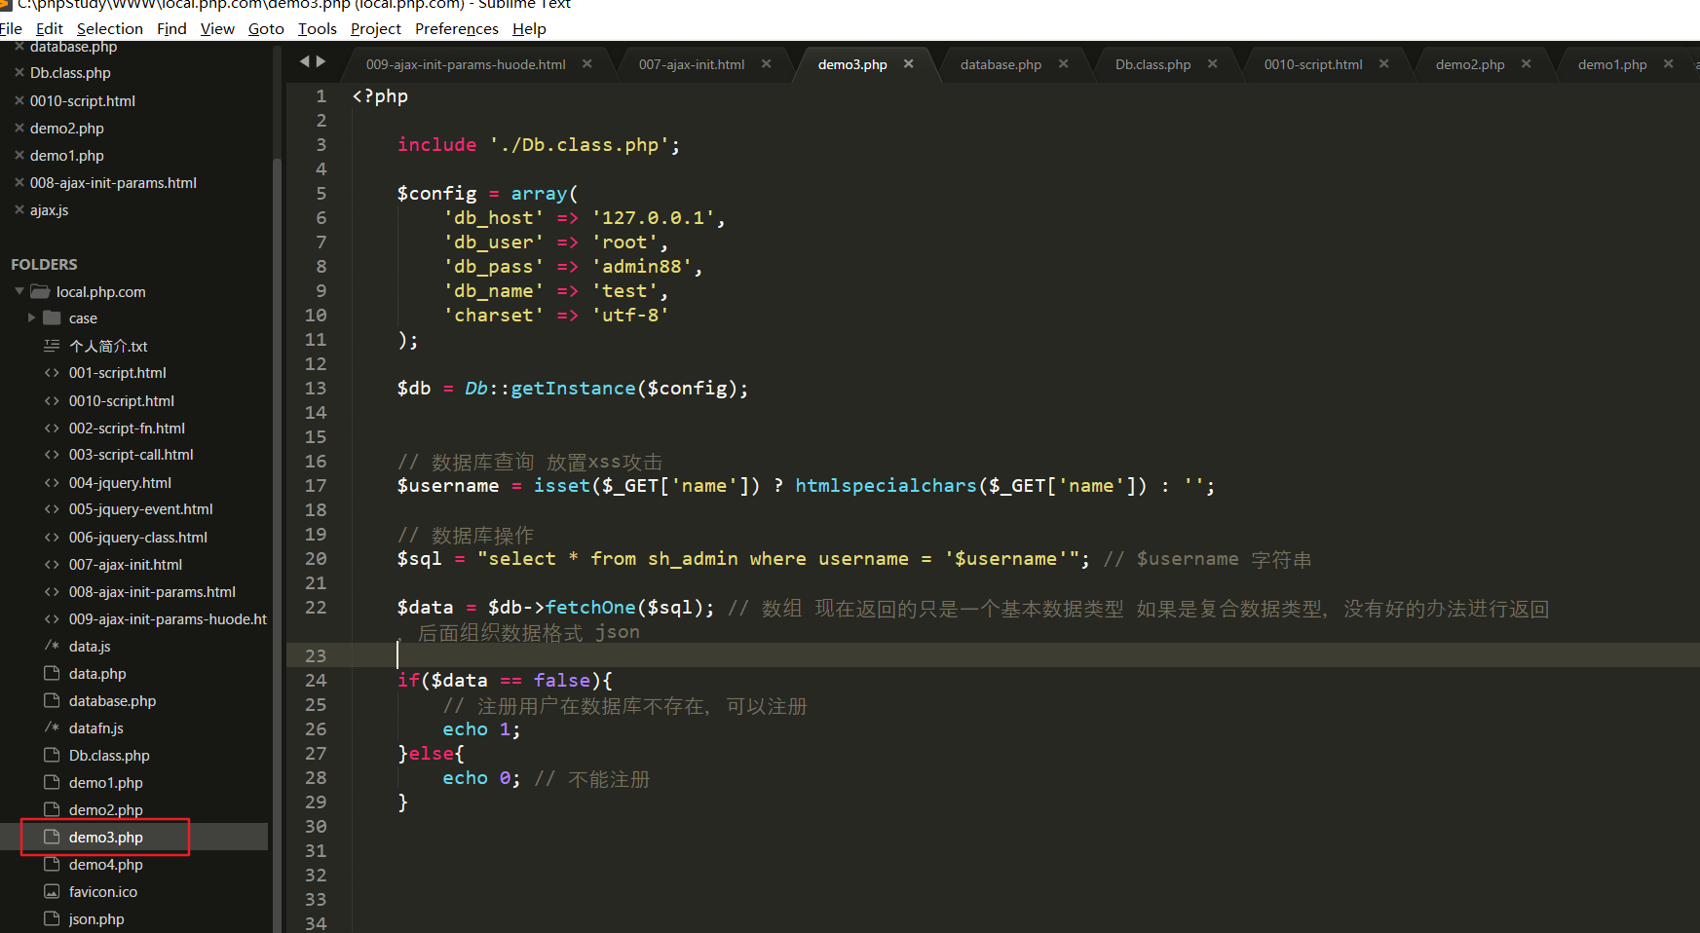Close the demo3.php tab
This screenshot has height=933, width=1700.
coord(908,64)
